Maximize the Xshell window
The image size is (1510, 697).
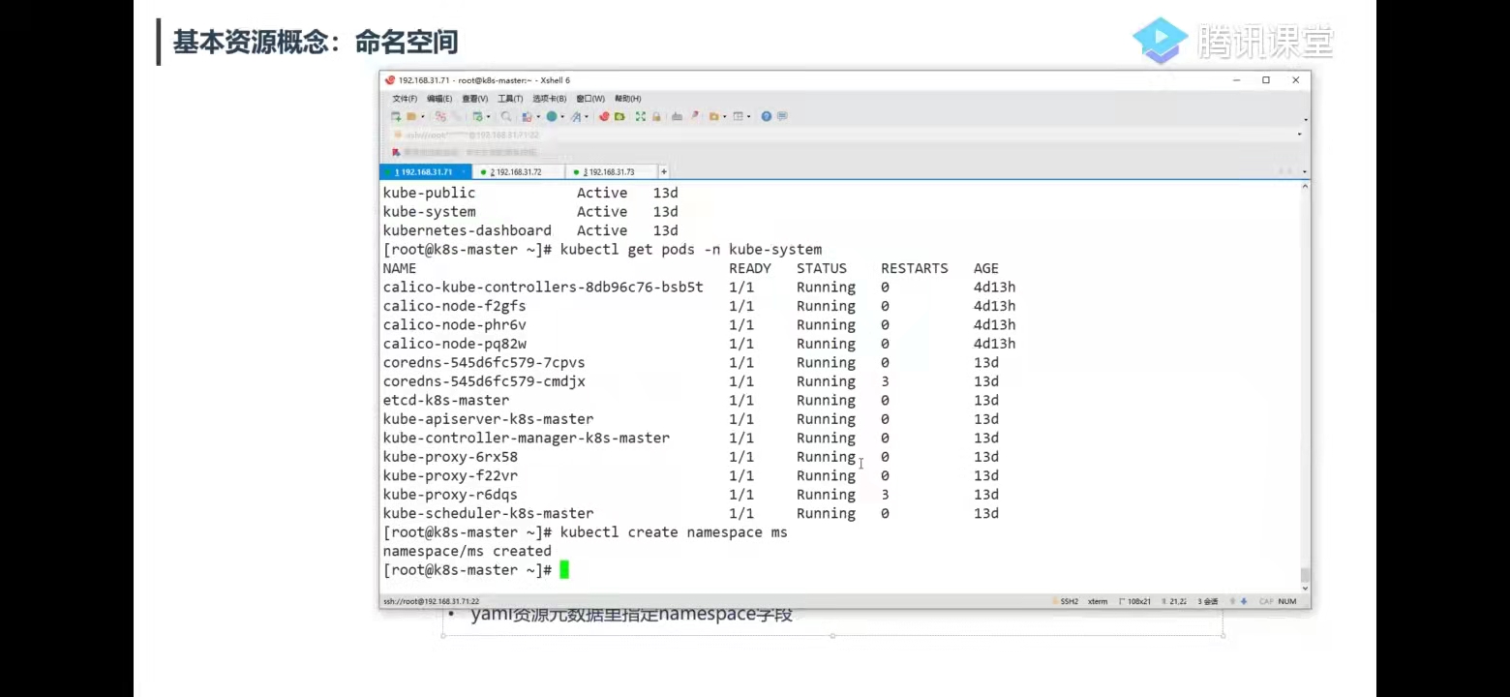click(1266, 80)
